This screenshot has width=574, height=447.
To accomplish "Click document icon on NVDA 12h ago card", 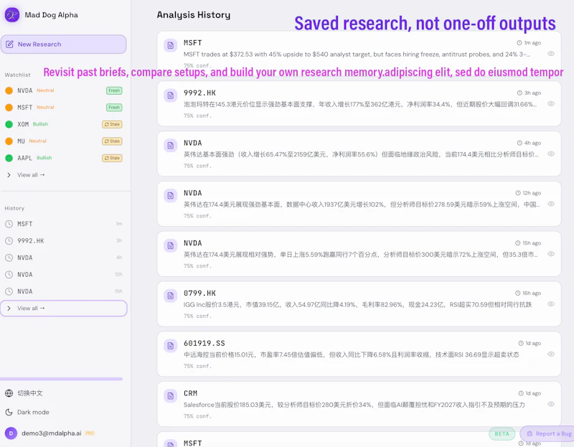I will [170, 196].
